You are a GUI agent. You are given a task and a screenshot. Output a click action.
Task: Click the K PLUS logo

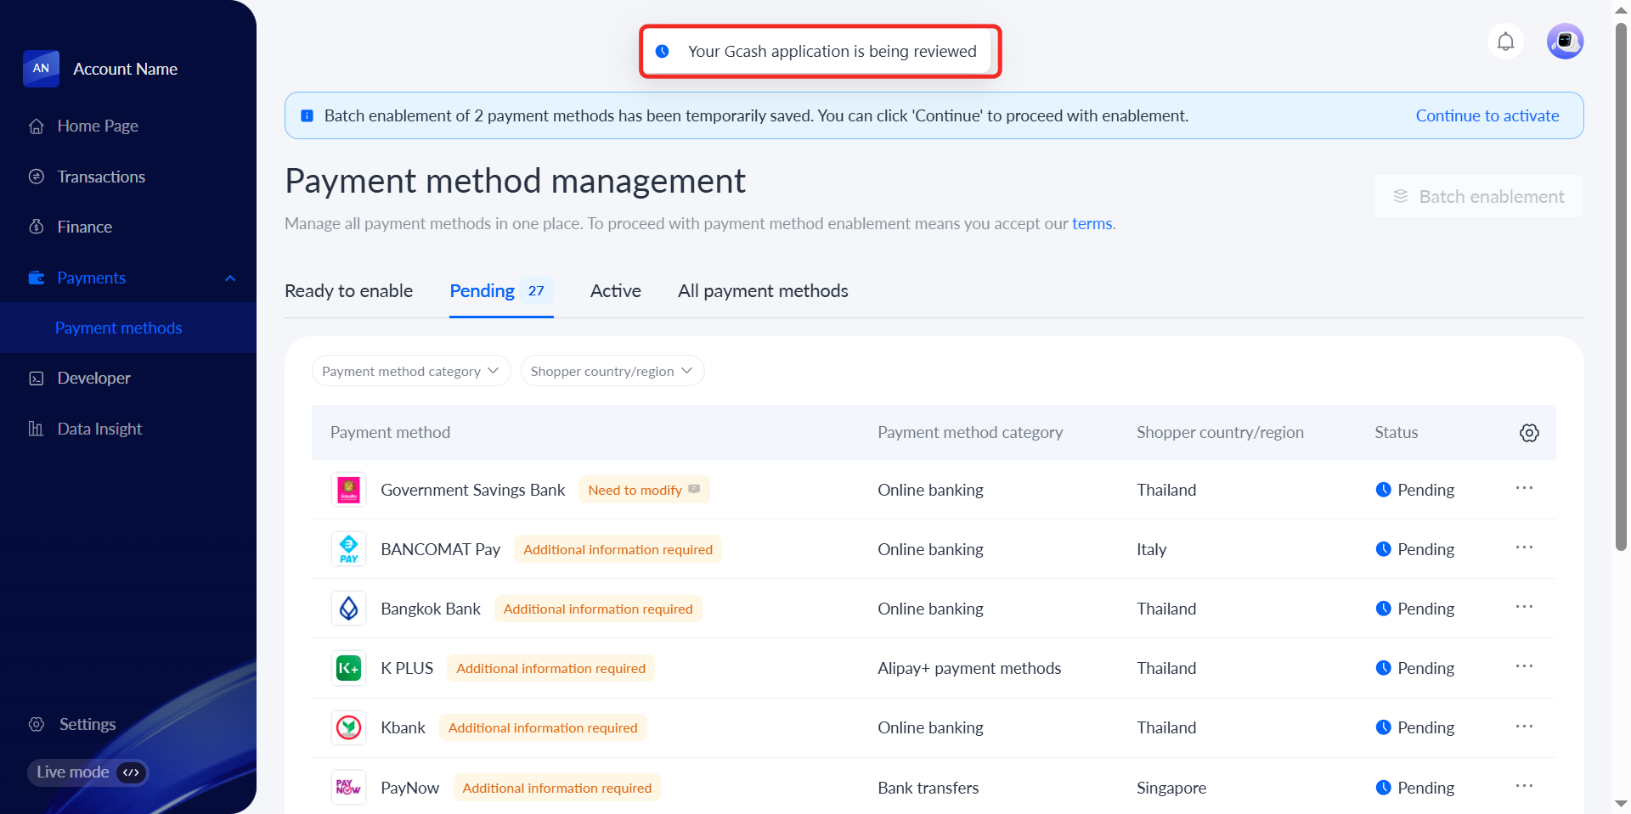348,668
